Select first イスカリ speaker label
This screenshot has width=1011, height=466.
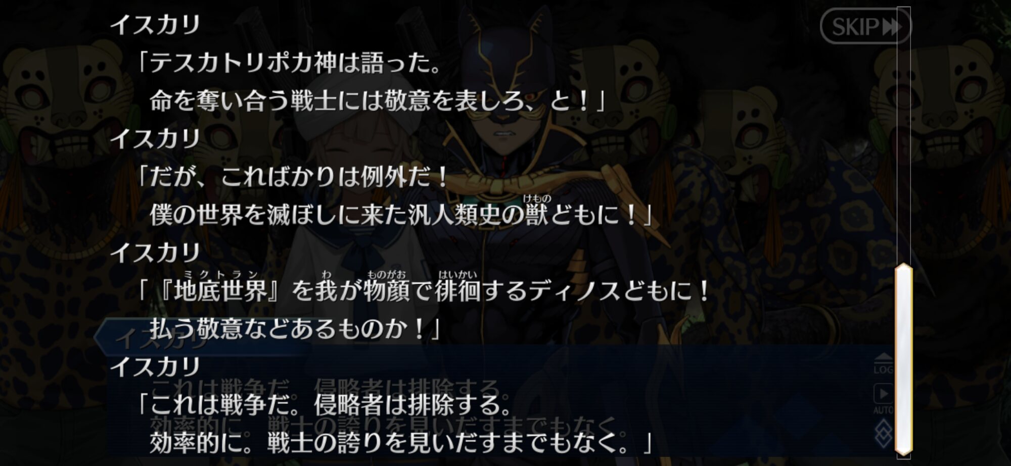pos(156,24)
